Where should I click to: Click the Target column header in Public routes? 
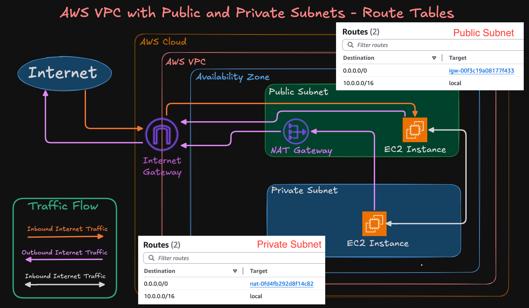click(457, 58)
